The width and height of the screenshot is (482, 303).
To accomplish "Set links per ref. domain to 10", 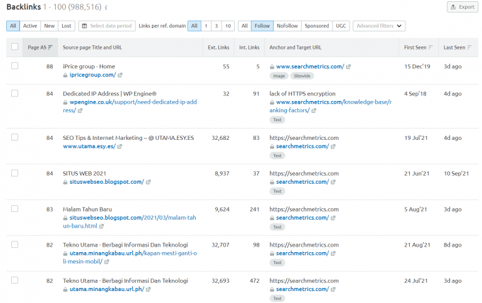I will 228,26.
